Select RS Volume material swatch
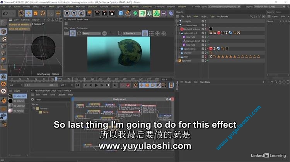Screen dimensions: 290x162 click(10, 101)
